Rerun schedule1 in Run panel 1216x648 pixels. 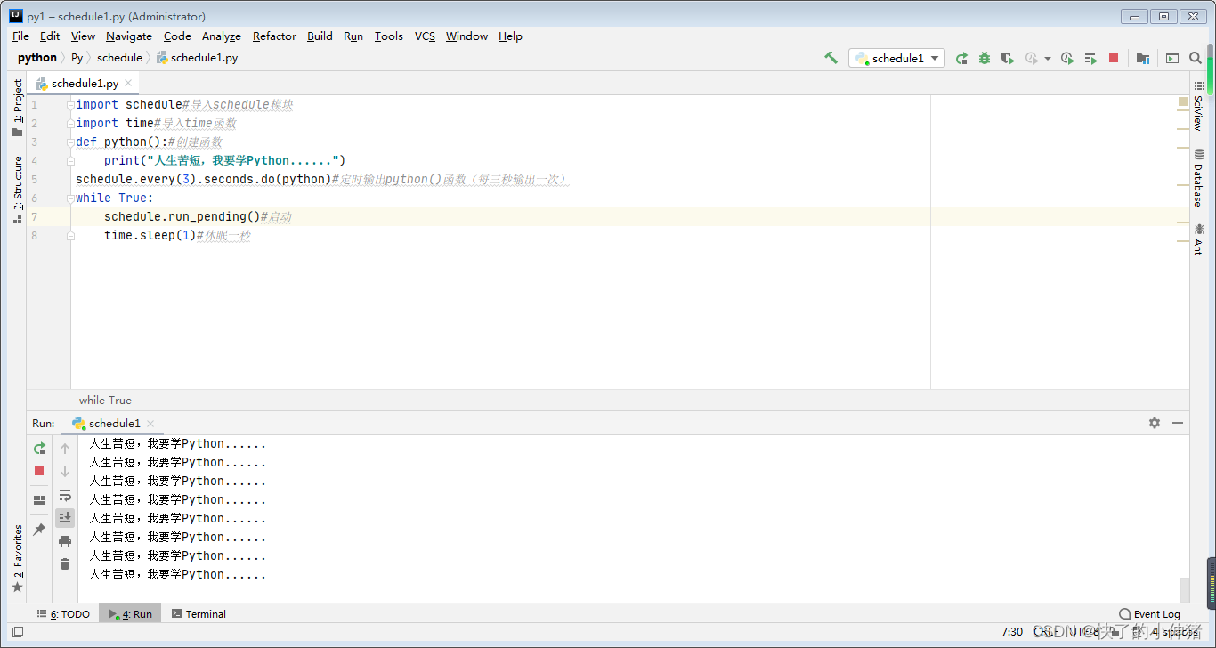(x=39, y=448)
